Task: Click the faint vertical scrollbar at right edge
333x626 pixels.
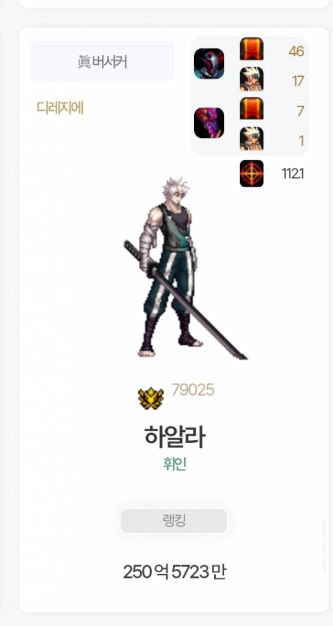Action: pyautogui.click(x=325, y=545)
